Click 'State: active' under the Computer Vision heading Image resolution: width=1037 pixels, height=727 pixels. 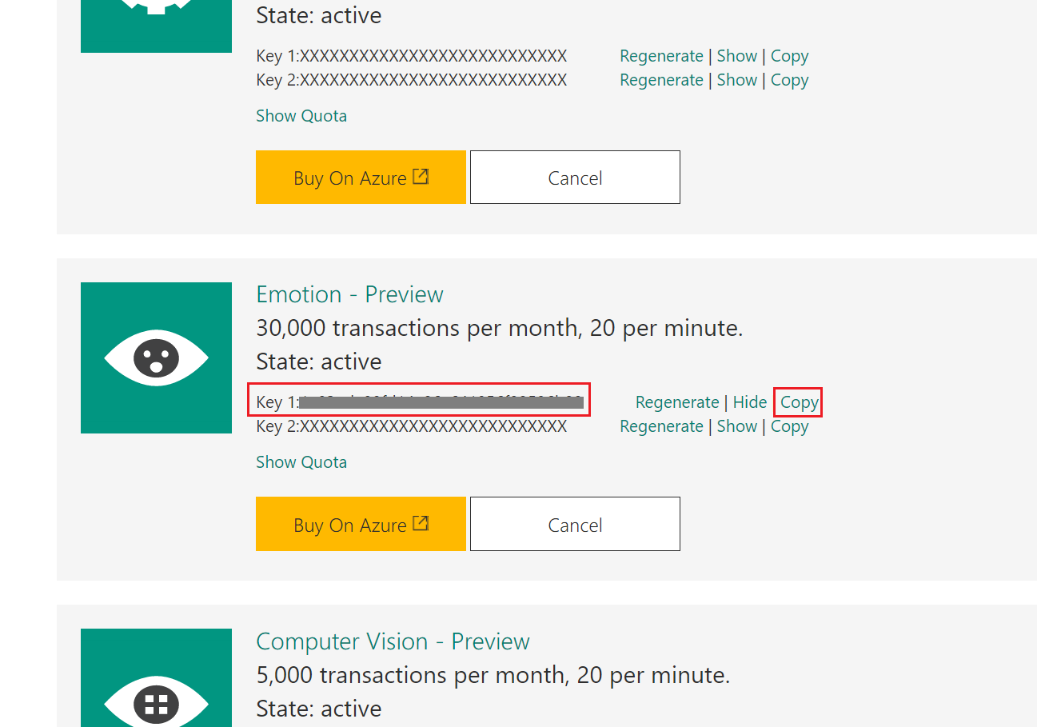point(319,709)
